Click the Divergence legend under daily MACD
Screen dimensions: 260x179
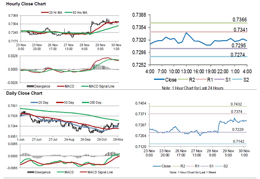click(x=39, y=172)
